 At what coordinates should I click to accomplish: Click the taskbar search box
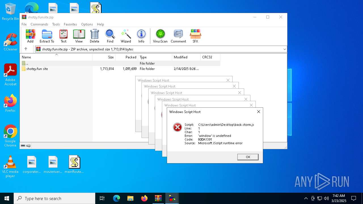54,198
